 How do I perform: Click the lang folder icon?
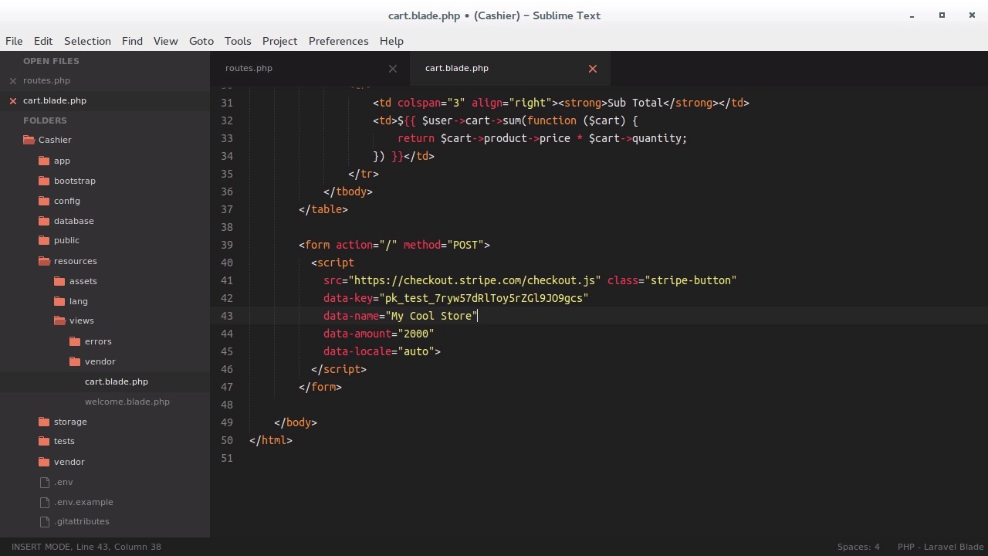point(59,301)
